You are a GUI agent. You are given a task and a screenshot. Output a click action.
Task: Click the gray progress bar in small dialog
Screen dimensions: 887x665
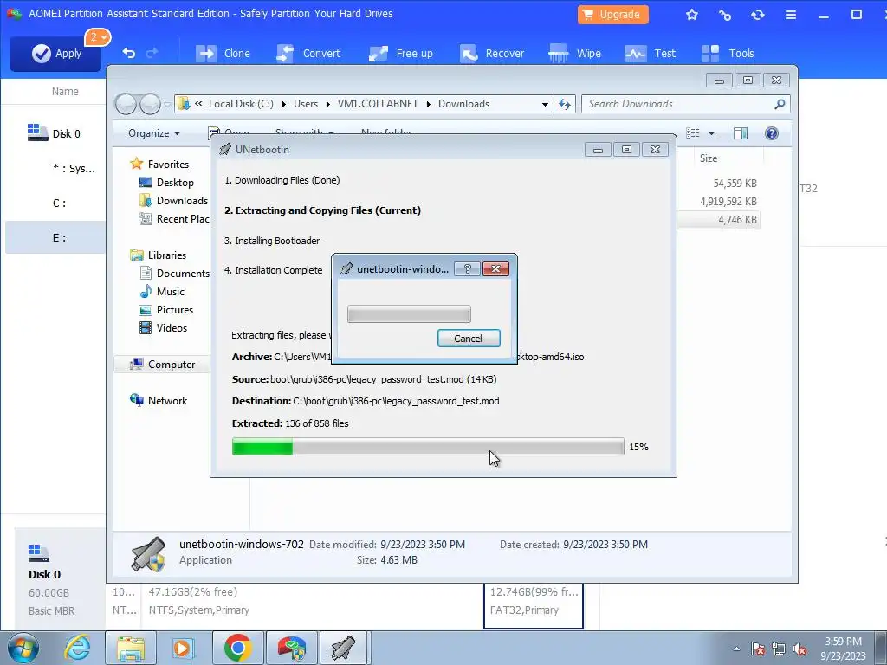[x=409, y=313]
